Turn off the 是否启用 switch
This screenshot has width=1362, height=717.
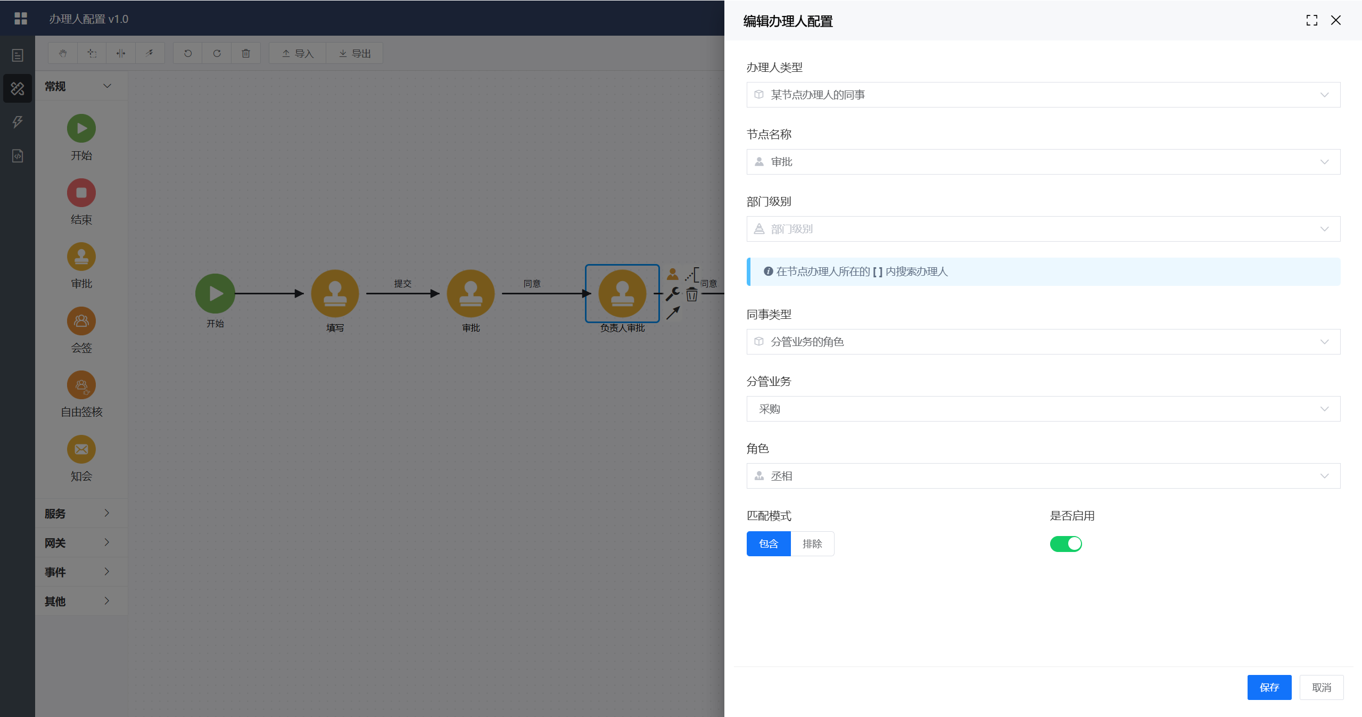tap(1066, 543)
